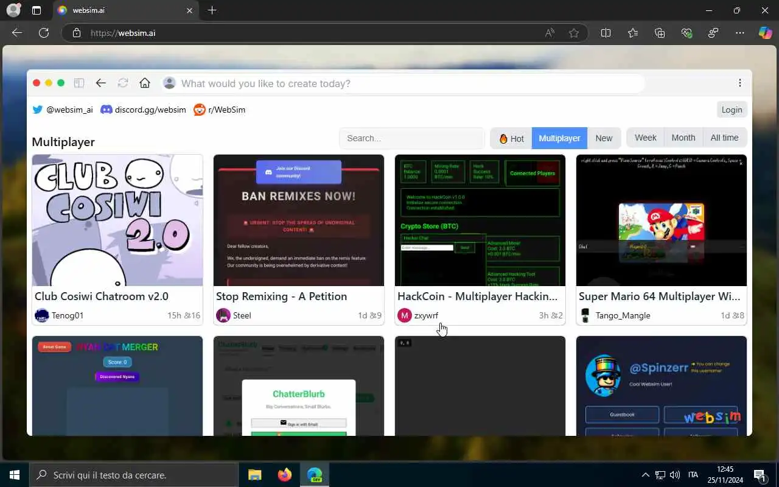Click Steel's avatar icon
779x487 pixels.
pos(223,315)
